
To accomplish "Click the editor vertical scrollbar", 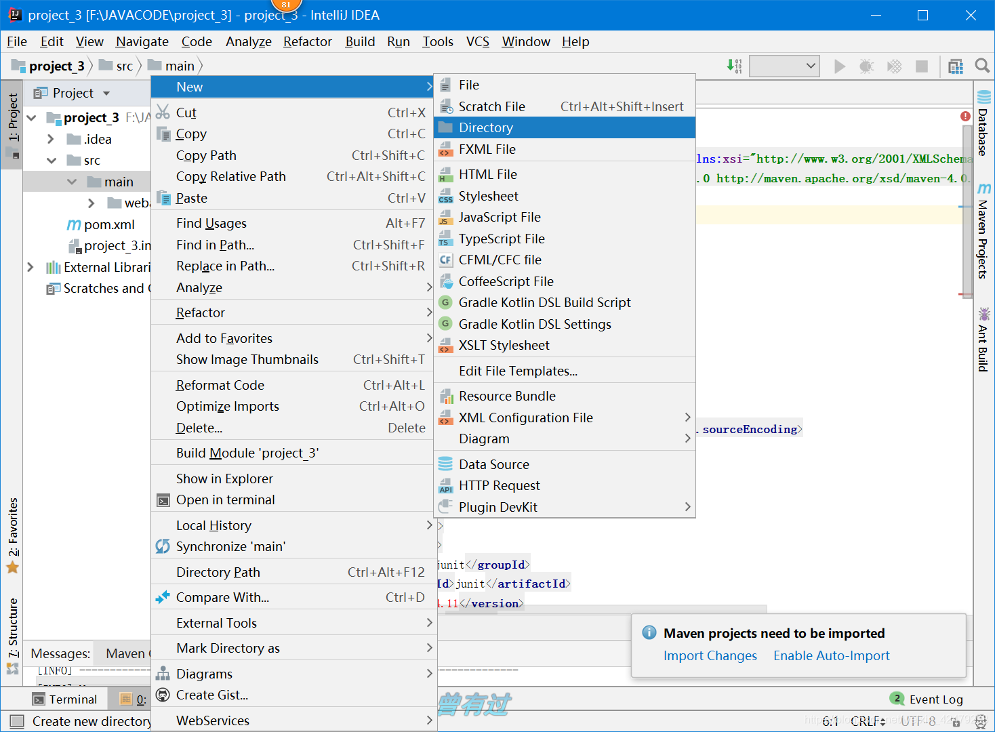I will coord(967,210).
